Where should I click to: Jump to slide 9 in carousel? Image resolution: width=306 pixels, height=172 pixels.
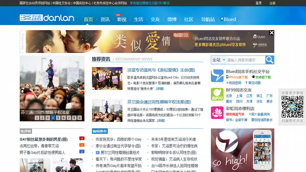click(x=79, y=118)
